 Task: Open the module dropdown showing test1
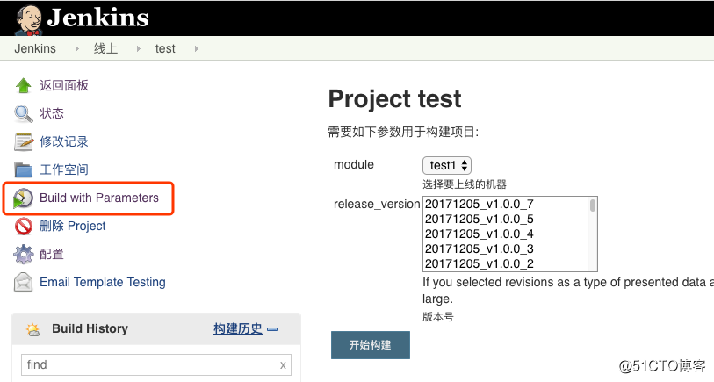tap(447, 165)
